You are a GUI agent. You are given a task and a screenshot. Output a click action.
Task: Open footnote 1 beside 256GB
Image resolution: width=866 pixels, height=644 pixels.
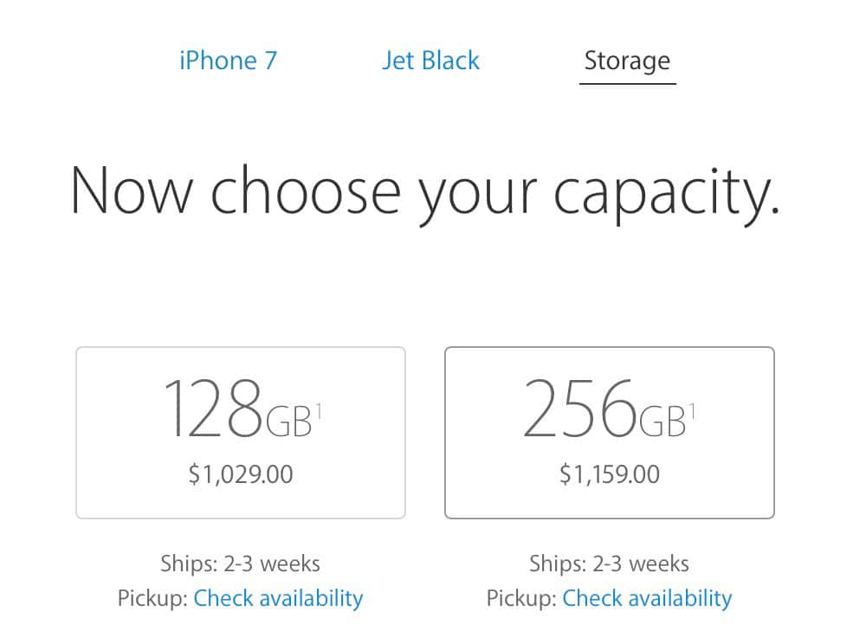coord(693,409)
